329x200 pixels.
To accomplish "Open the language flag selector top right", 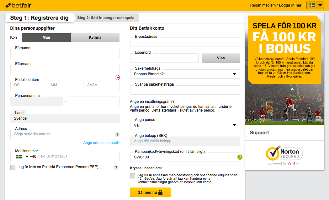I will coord(315,5).
